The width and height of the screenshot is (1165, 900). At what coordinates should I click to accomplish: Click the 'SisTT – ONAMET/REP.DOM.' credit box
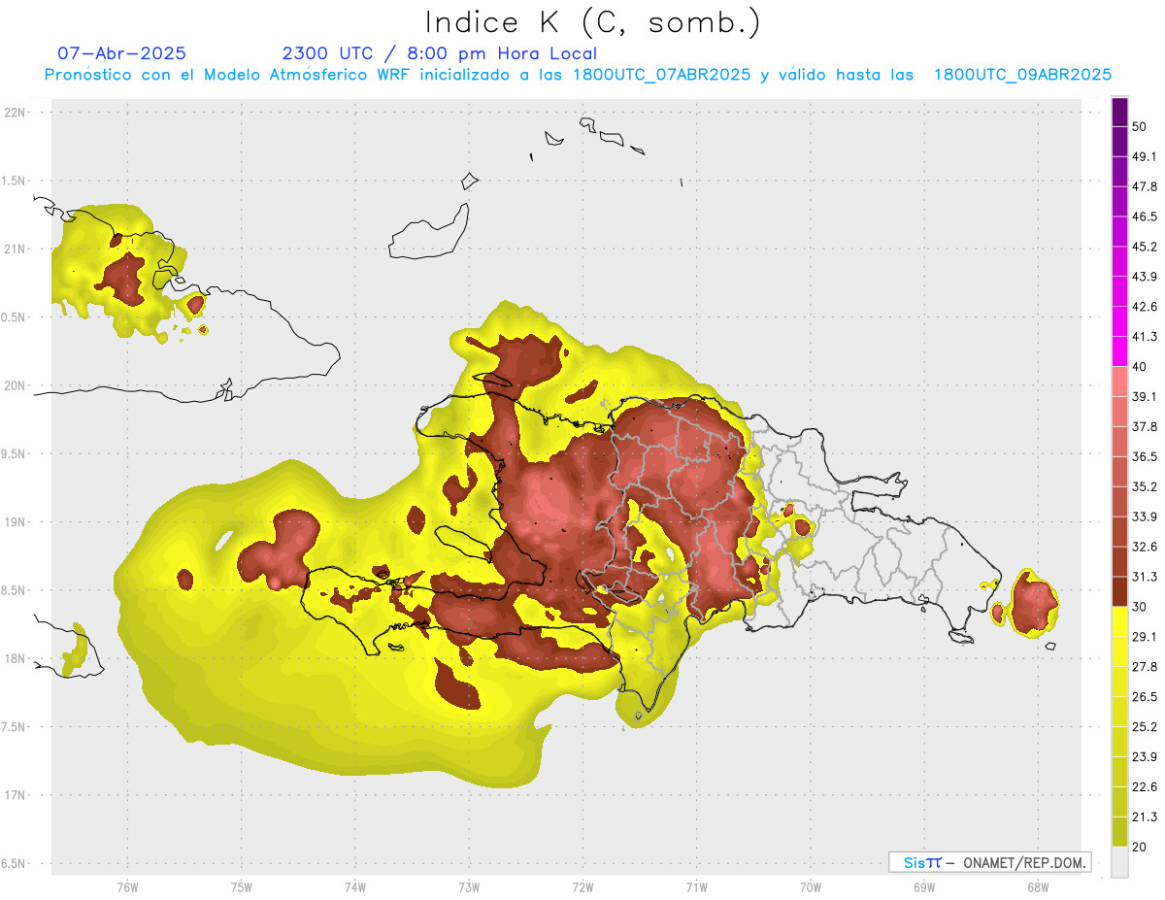[x=989, y=862]
